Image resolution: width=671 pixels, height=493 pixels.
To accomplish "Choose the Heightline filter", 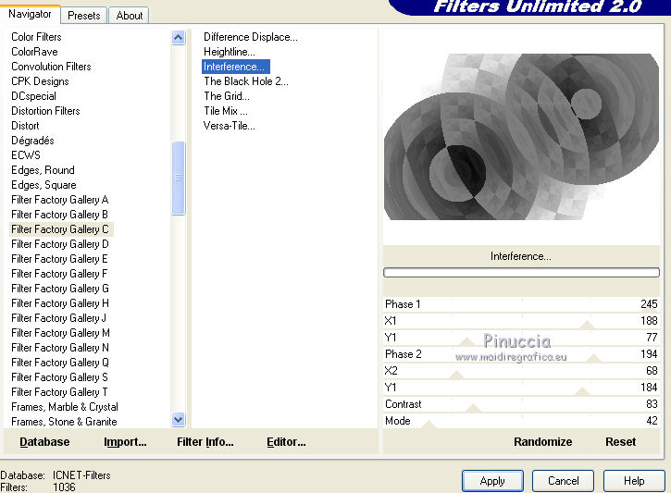I will [x=229, y=52].
